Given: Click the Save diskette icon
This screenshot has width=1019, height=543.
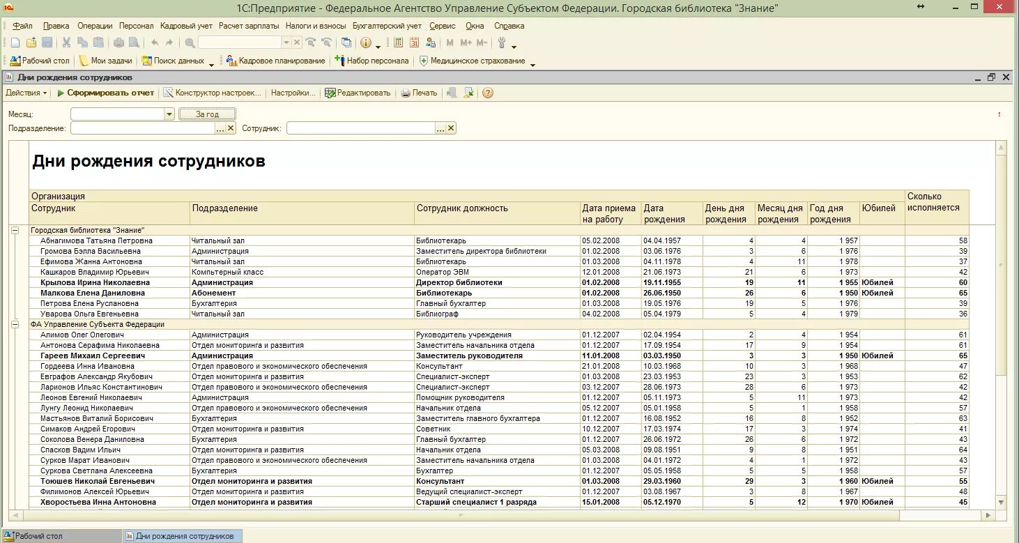Looking at the screenshot, I should click(47, 43).
